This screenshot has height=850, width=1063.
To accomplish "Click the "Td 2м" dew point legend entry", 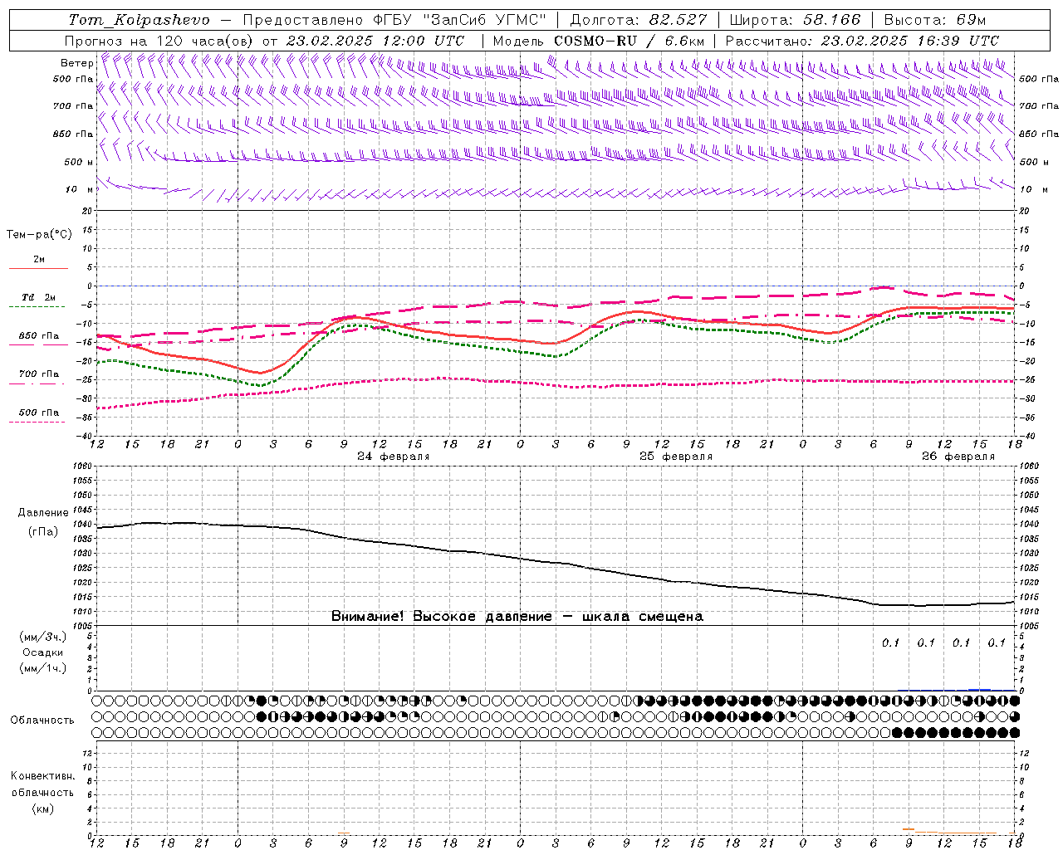I will (39, 297).
